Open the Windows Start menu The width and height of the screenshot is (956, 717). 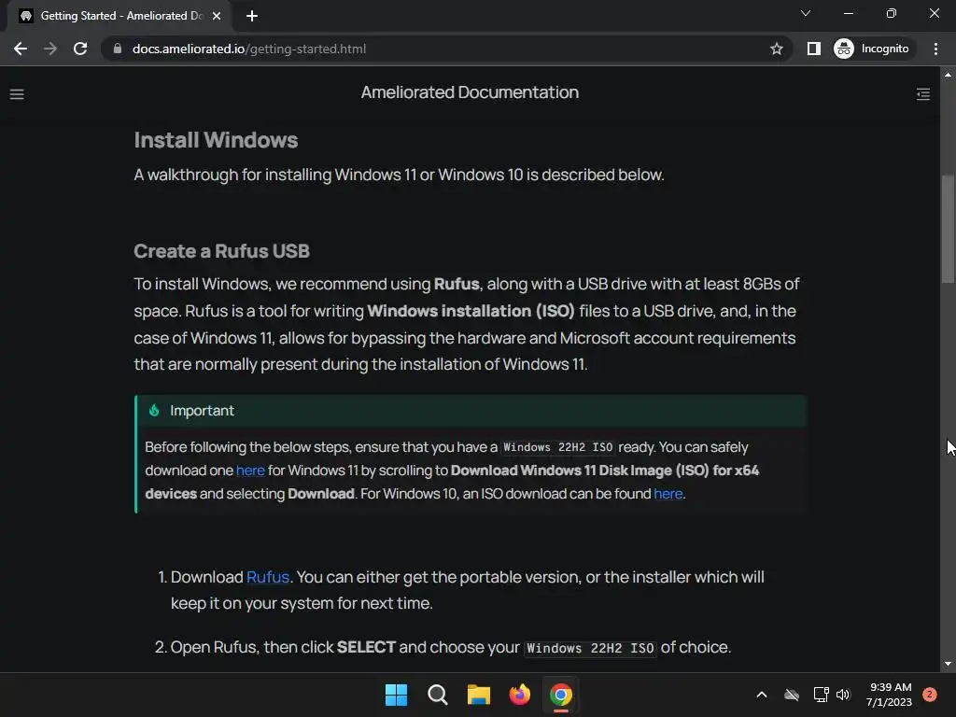point(396,695)
